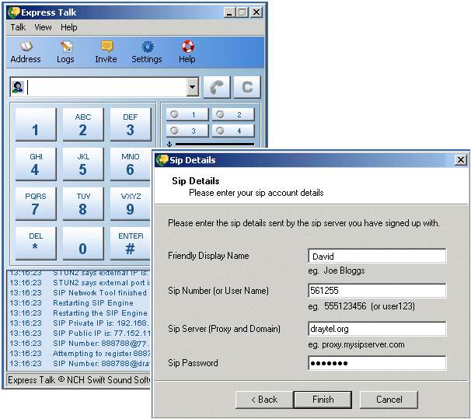Open Settings gear in Express Talk toolbar
Viewport: 471px width, 419px height.
point(147,52)
